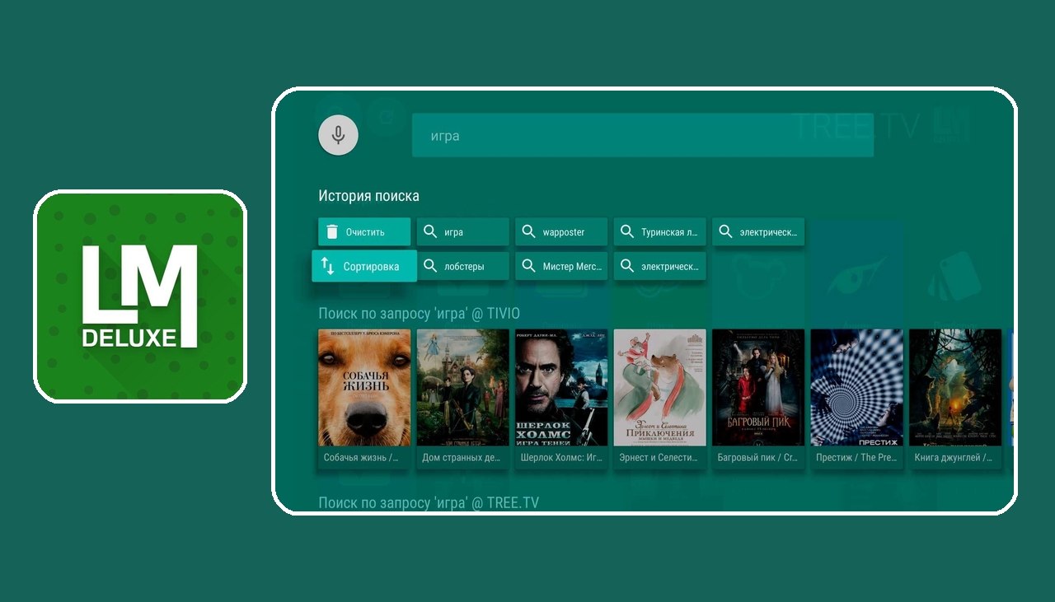Viewport: 1055px width, 602px height.
Task: Click magnifier icon beside 'лобстеры' chip
Action: point(430,266)
